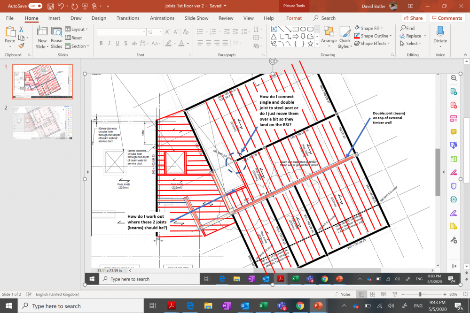This screenshot has height=313, width=470.
Task: Click the Find button
Action: [407, 28]
